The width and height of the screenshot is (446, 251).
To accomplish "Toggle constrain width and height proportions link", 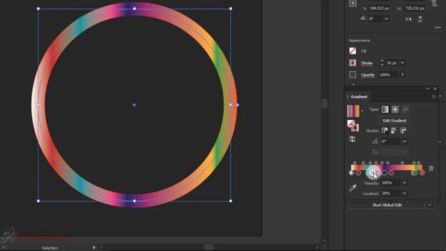I will 434,3.
